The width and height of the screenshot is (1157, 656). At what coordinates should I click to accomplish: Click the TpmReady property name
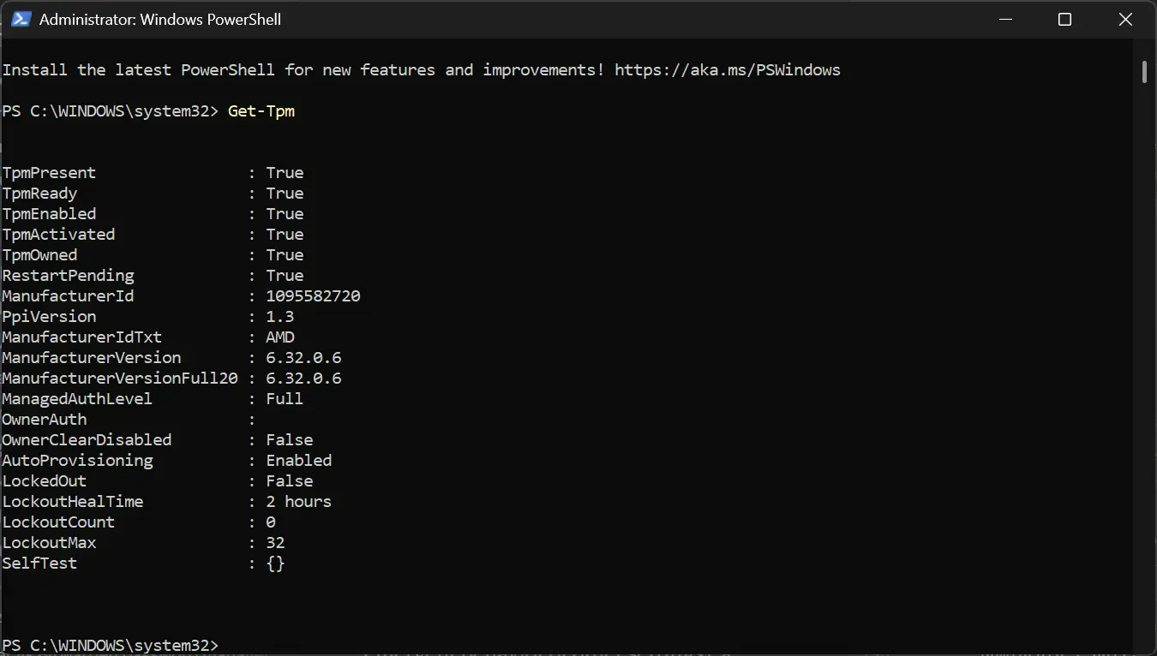[39, 194]
